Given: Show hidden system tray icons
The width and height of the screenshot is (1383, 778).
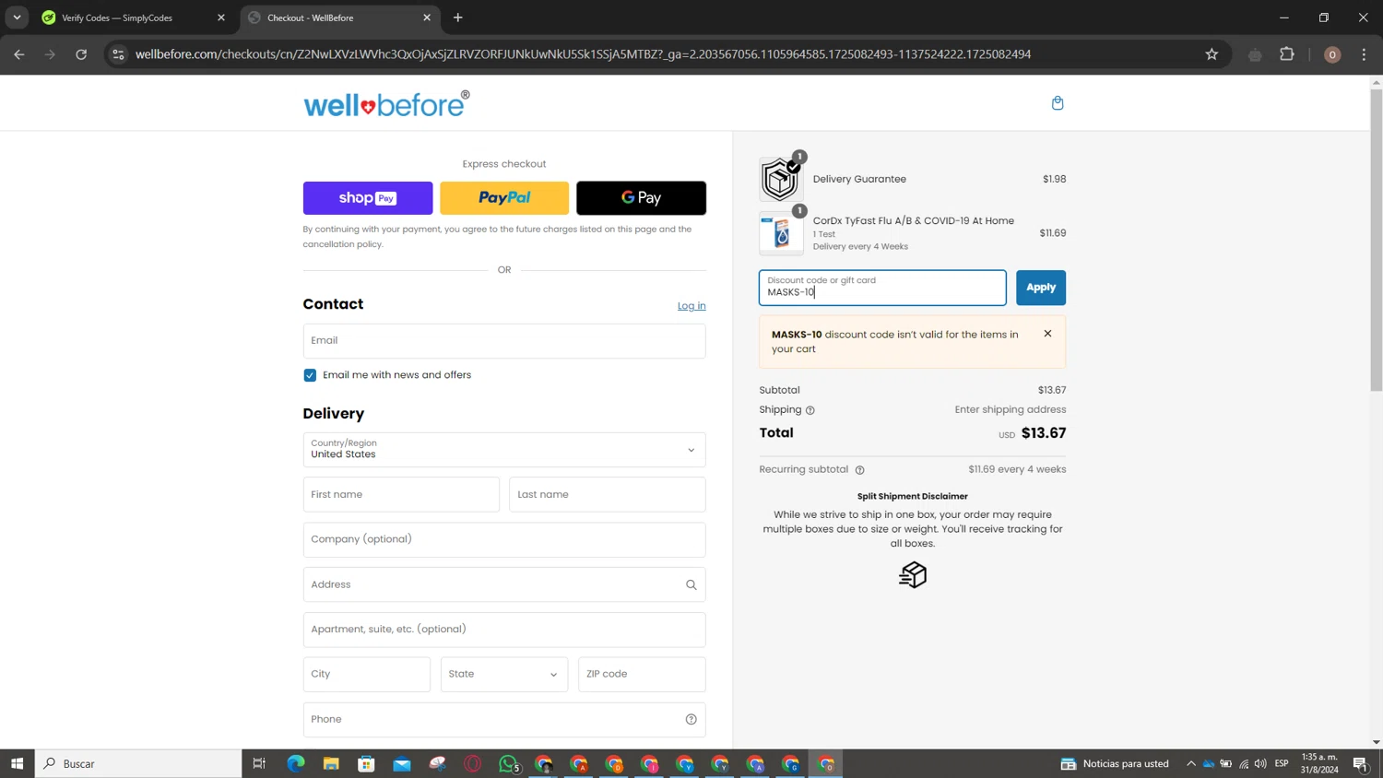Looking at the screenshot, I should (1191, 763).
